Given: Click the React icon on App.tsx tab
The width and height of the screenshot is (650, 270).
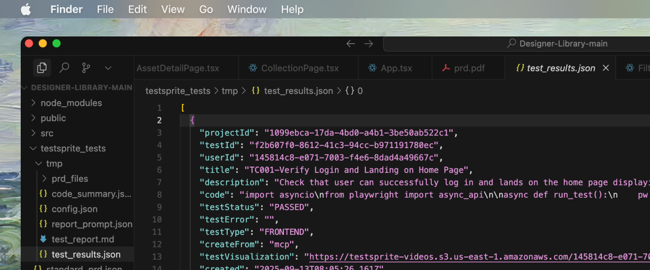Looking at the screenshot, I should pyautogui.click(x=372, y=68).
